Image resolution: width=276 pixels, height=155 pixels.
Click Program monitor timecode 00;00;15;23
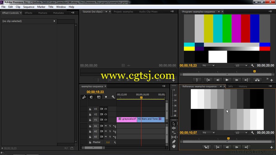188,65
